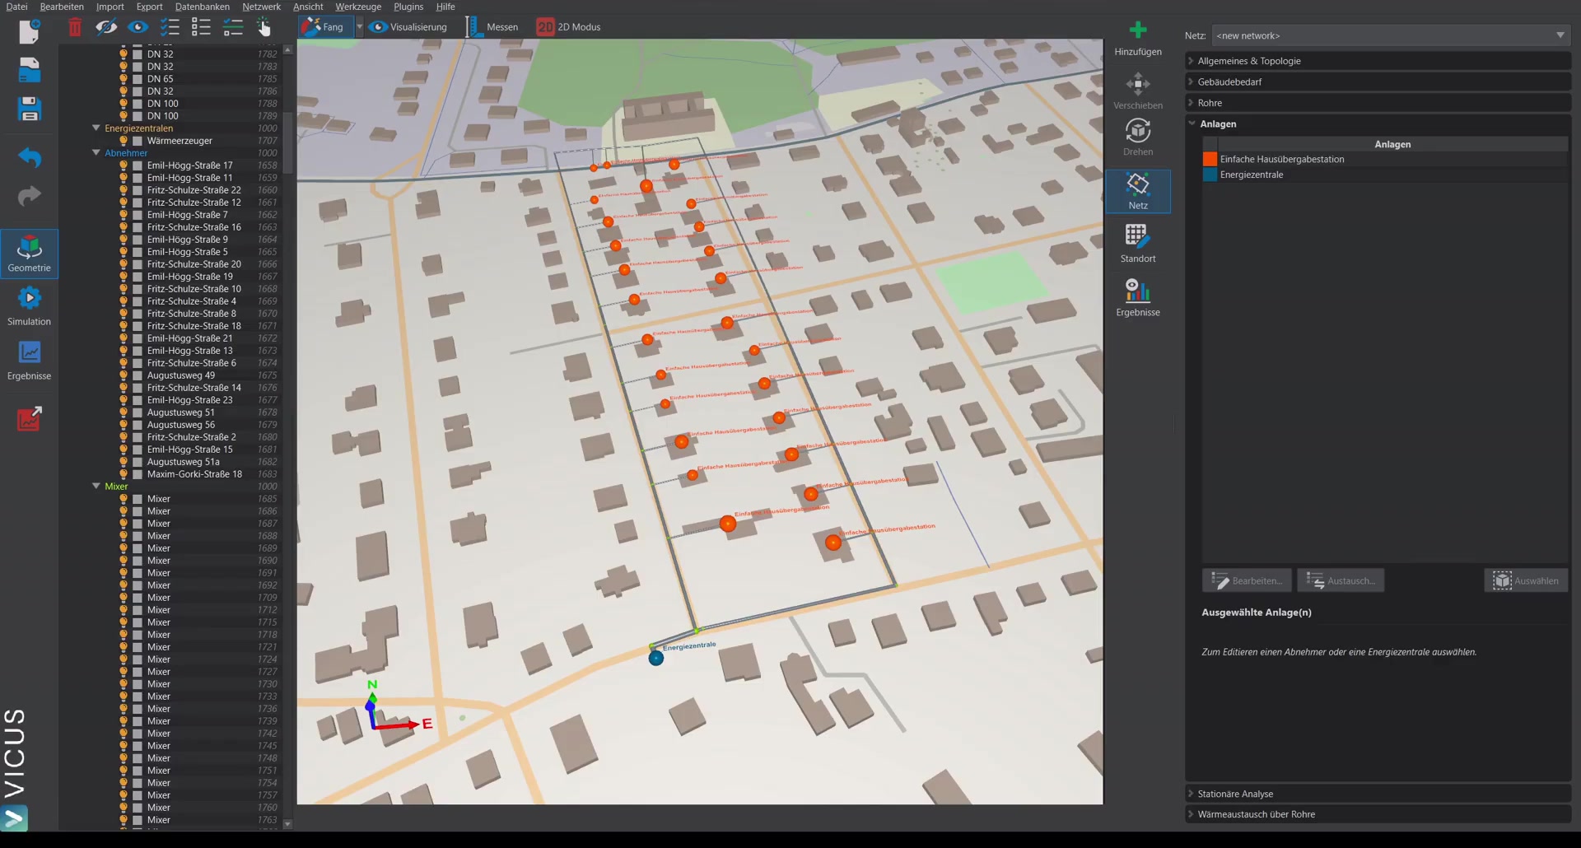Toggle the light bulb visibility for Emil-Högg-Straße 17
This screenshot has width=1581, height=848.
[124, 165]
